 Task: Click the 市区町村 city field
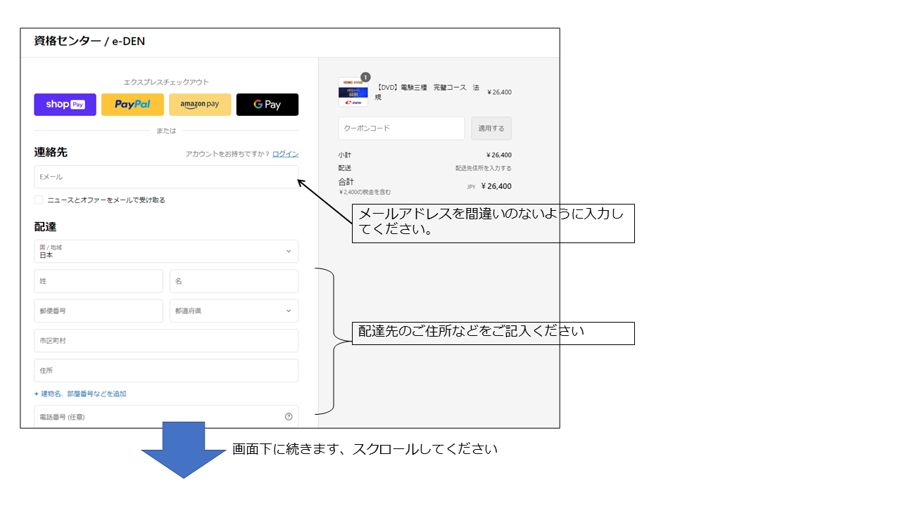tap(166, 341)
